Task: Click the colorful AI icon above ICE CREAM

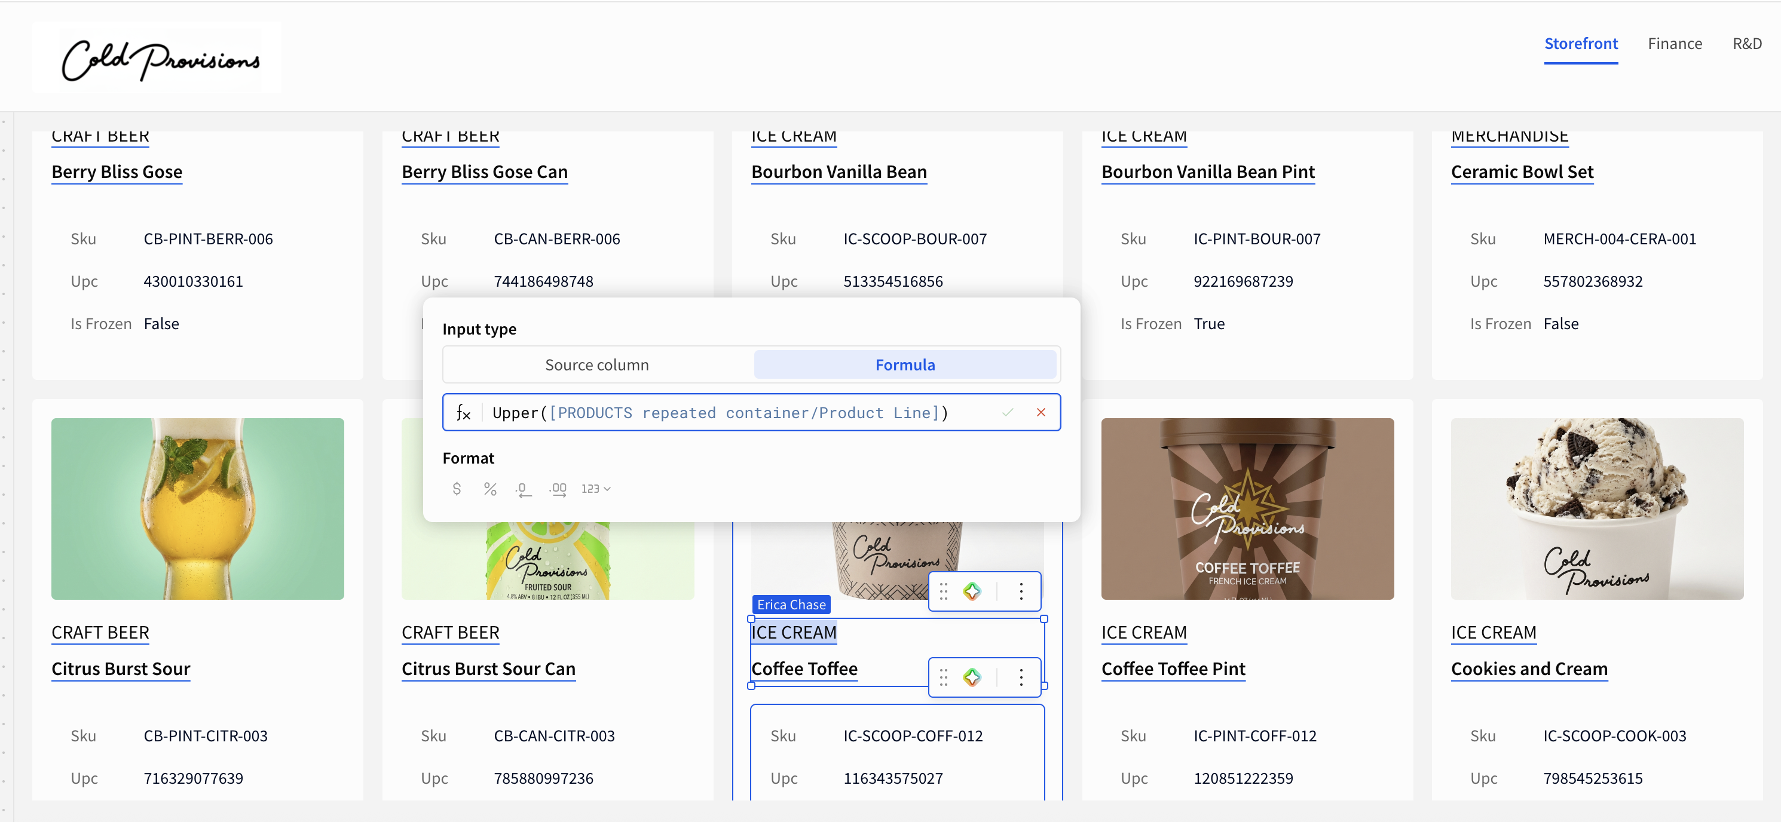Action: coord(972,591)
